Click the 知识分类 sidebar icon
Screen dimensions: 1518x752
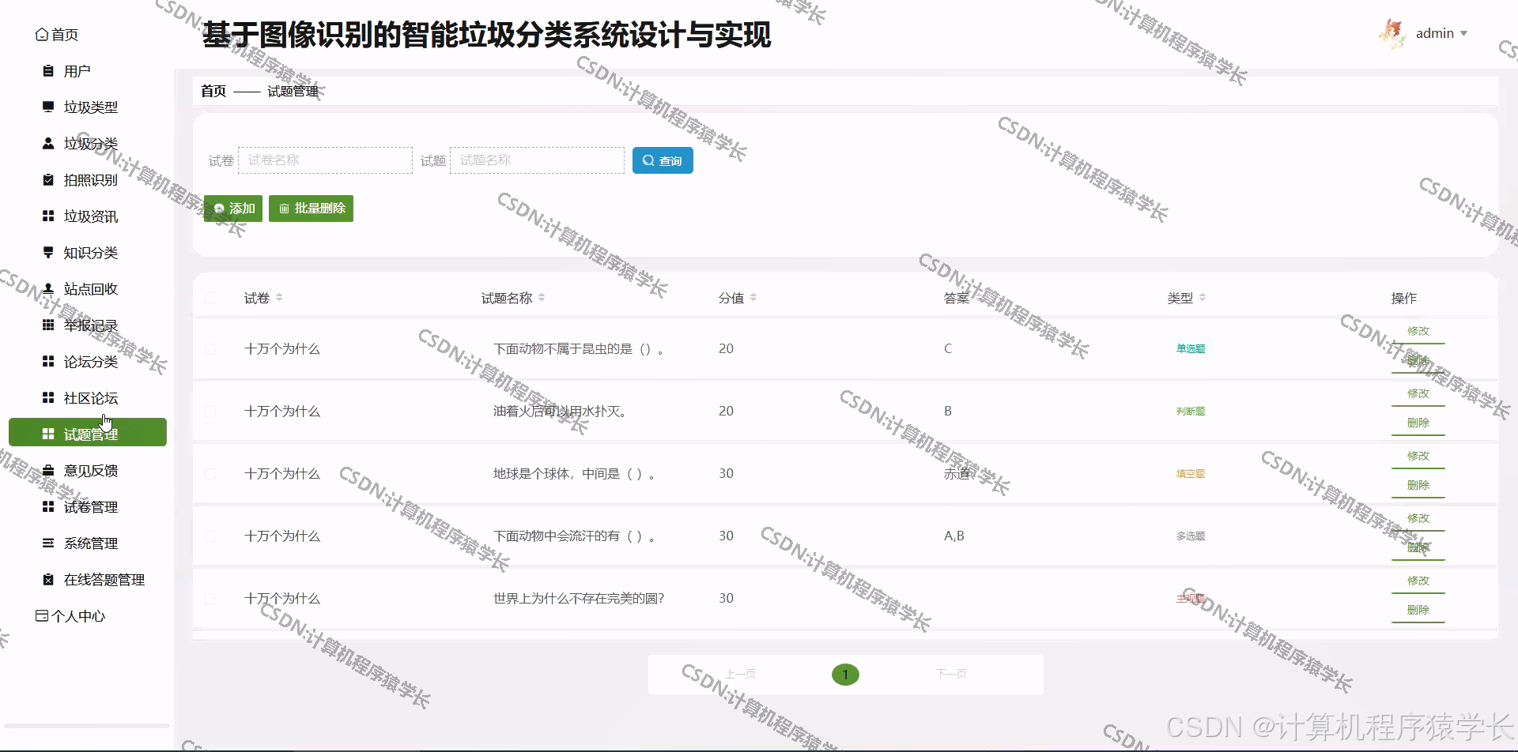tap(48, 252)
